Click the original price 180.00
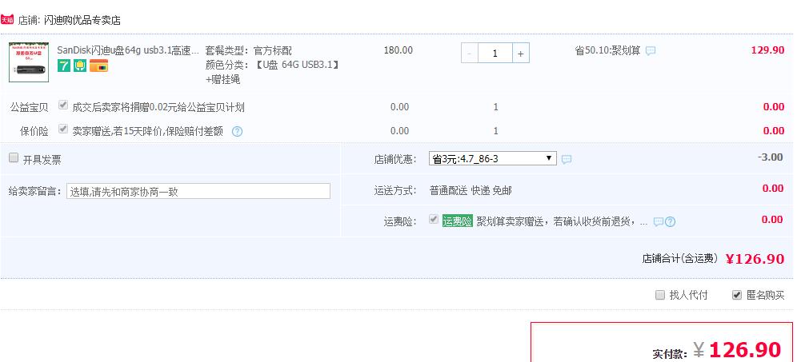801x362 pixels. pos(398,50)
